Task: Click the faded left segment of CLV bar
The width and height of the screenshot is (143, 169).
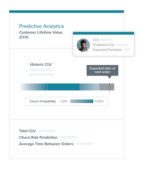Action: tap(34, 87)
